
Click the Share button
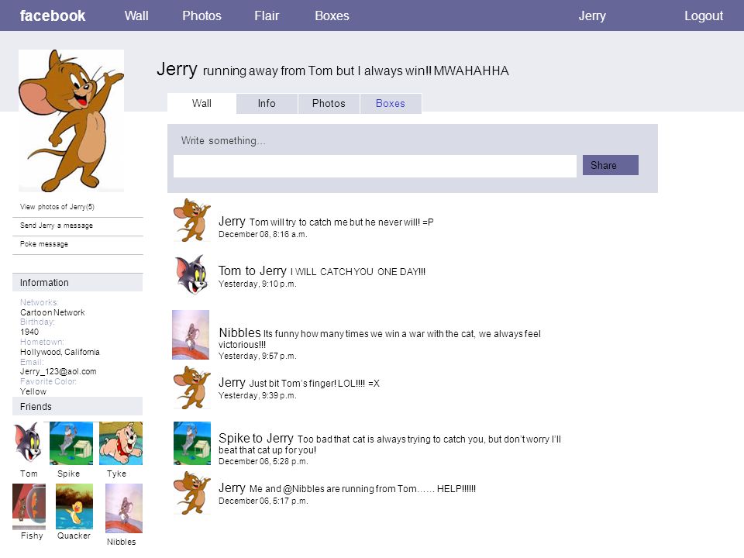pos(610,165)
